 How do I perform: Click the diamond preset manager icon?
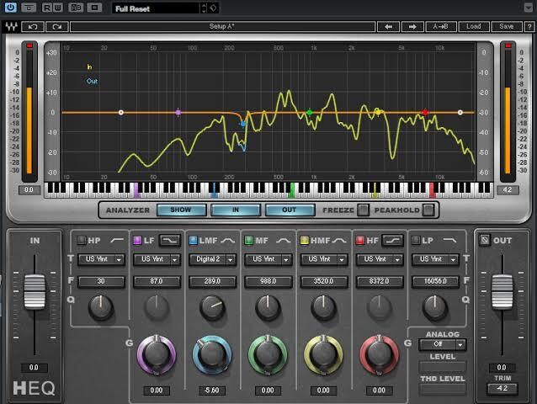(x=213, y=8)
